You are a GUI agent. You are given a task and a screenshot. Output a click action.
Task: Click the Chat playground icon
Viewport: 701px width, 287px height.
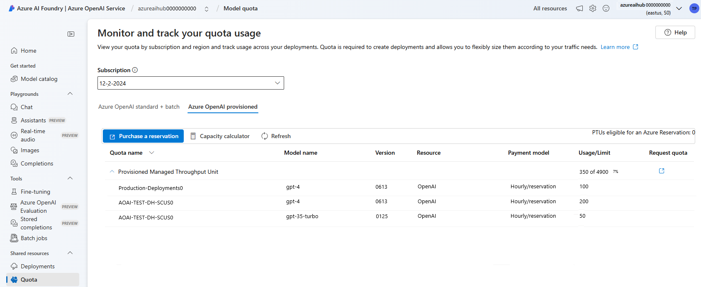14,107
